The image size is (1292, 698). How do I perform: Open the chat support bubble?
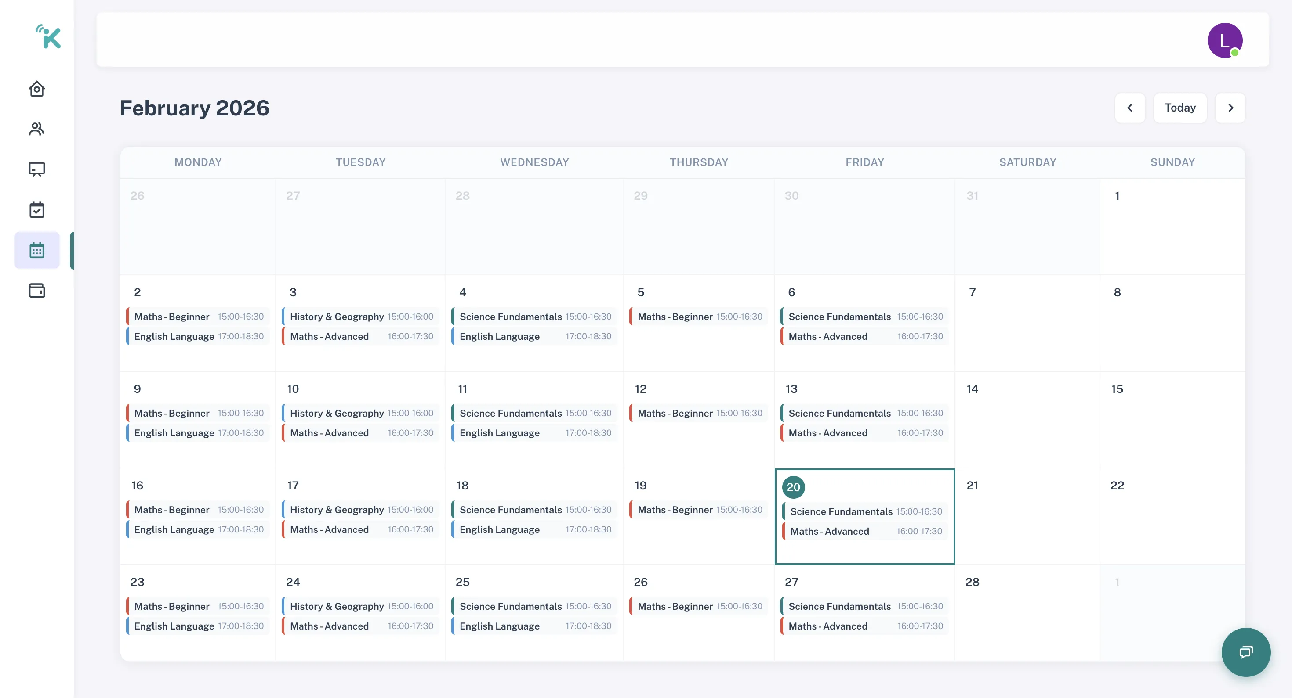coord(1246,652)
